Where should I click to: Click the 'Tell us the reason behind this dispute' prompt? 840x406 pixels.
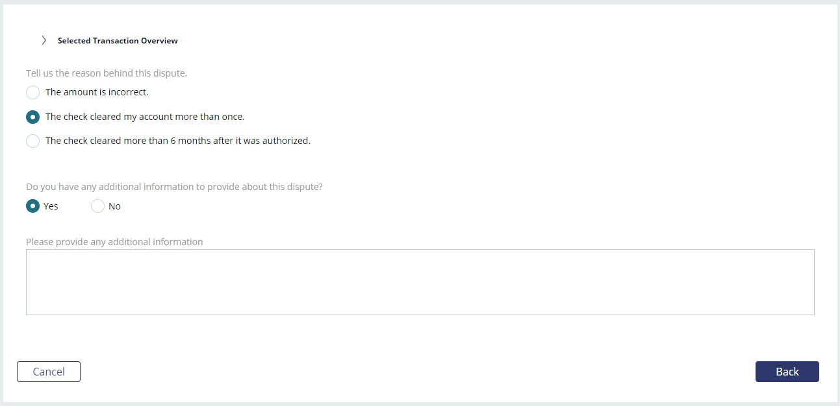107,73
